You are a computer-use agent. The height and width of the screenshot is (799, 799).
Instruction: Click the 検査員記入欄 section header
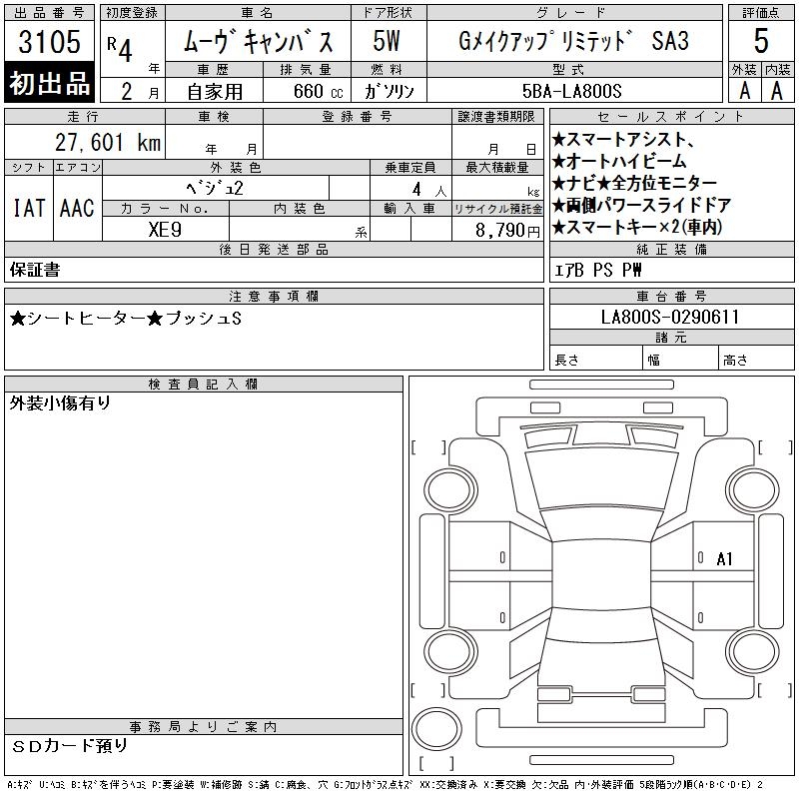click(x=204, y=384)
